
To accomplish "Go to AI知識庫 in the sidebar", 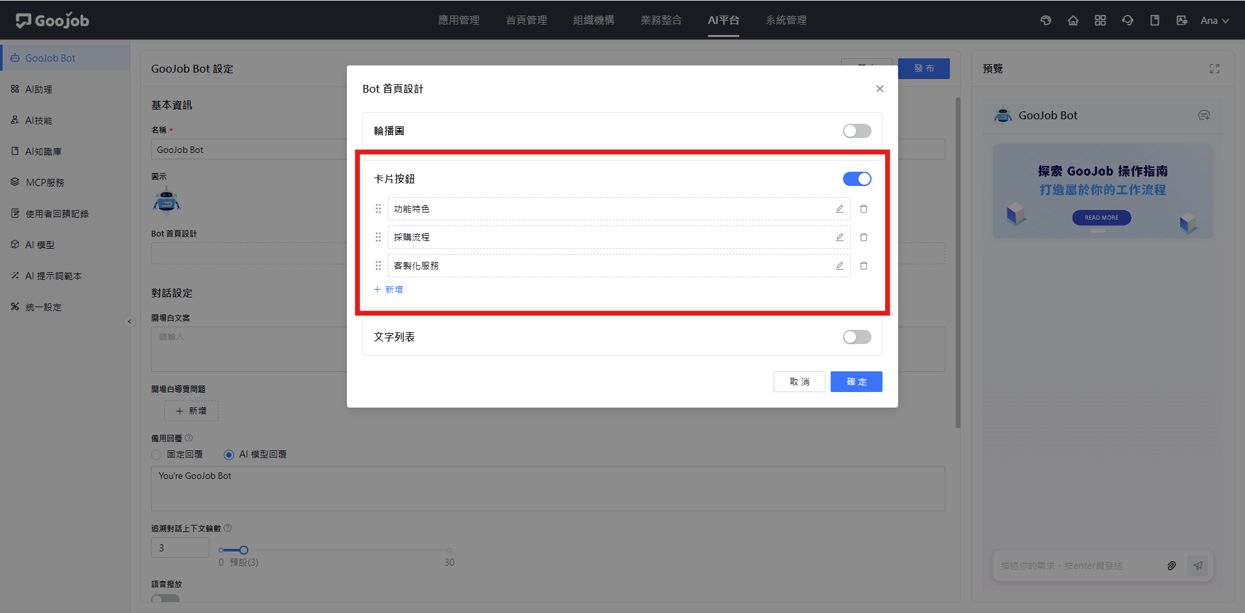I will tap(65, 151).
